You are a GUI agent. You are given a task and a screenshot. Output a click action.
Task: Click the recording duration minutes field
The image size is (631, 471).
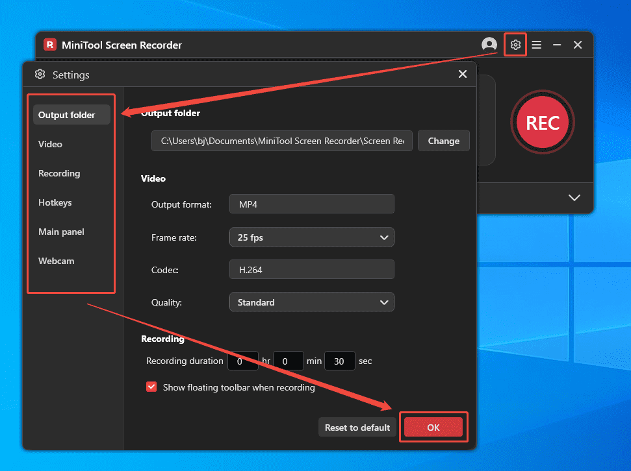[x=288, y=361]
